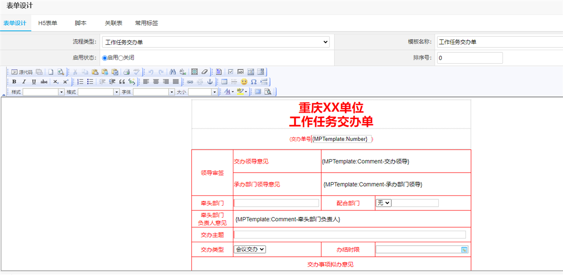Insert a text field via the abl icon

(x=240, y=72)
